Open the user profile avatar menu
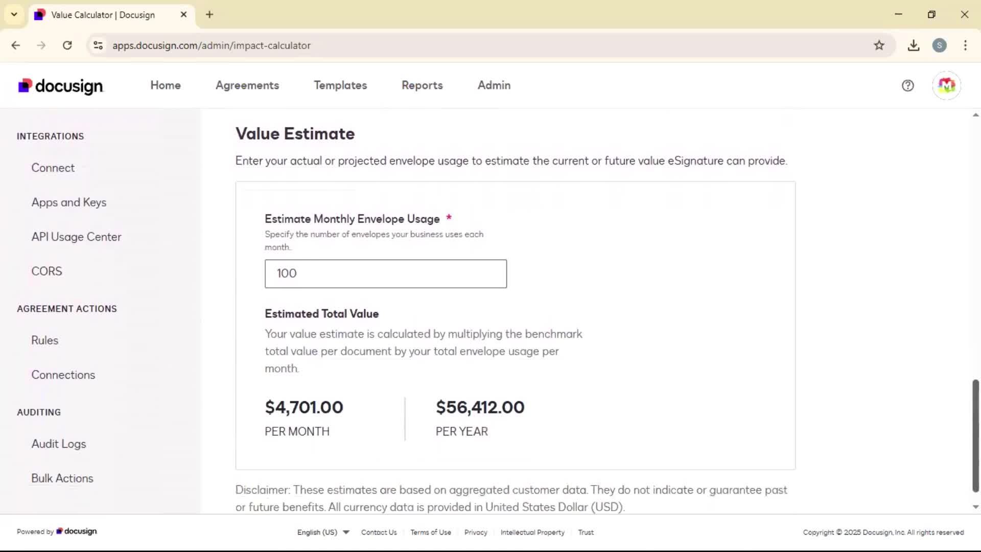The image size is (981, 552). [x=946, y=85]
